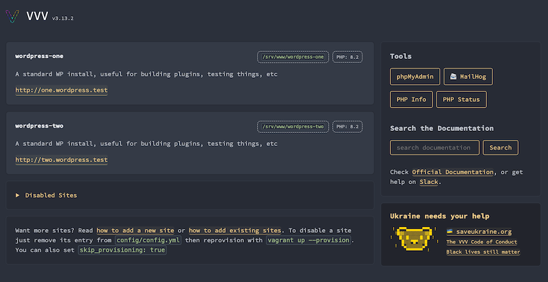The height and width of the screenshot is (282, 548).
Task: Click the wordpress-one site title
Action: (39, 56)
